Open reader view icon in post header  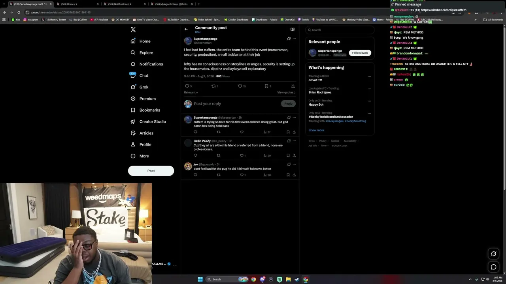[293, 29]
